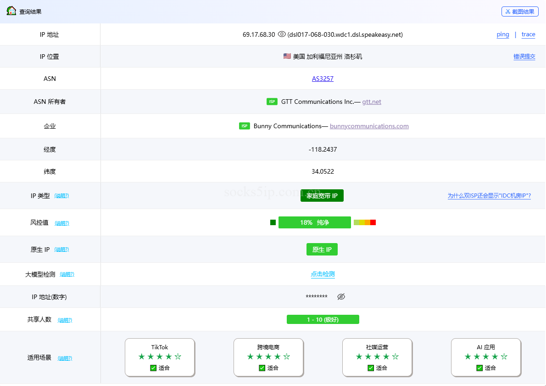This screenshot has width=546, height=386.
Task: Select the 社媒运营 scenario card
Action: [377, 358]
